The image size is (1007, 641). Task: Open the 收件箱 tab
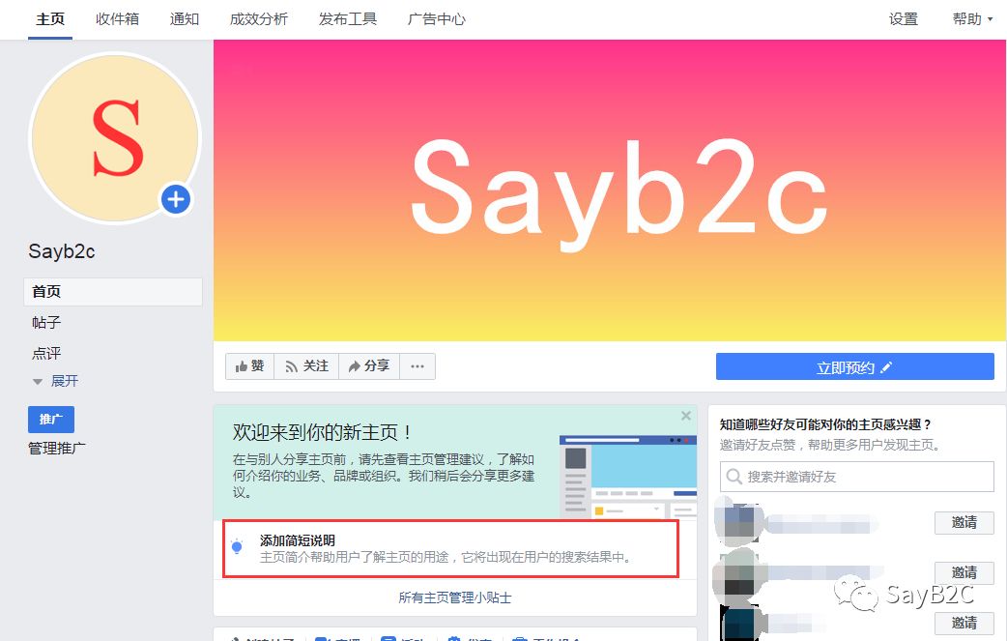pyautogui.click(x=117, y=19)
